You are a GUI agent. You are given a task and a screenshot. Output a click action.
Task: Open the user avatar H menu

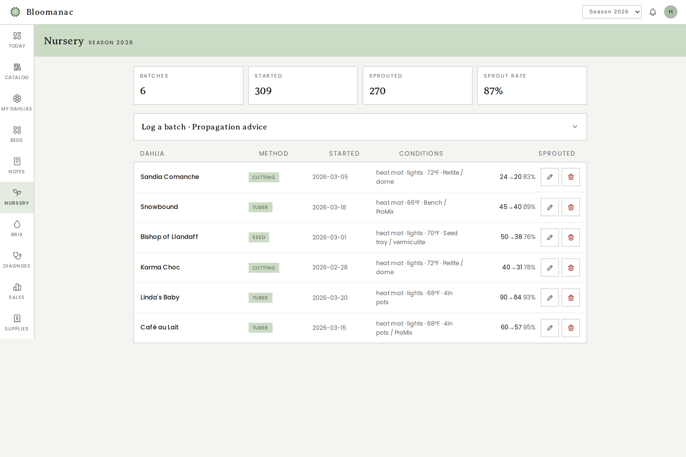[x=671, y=12]
